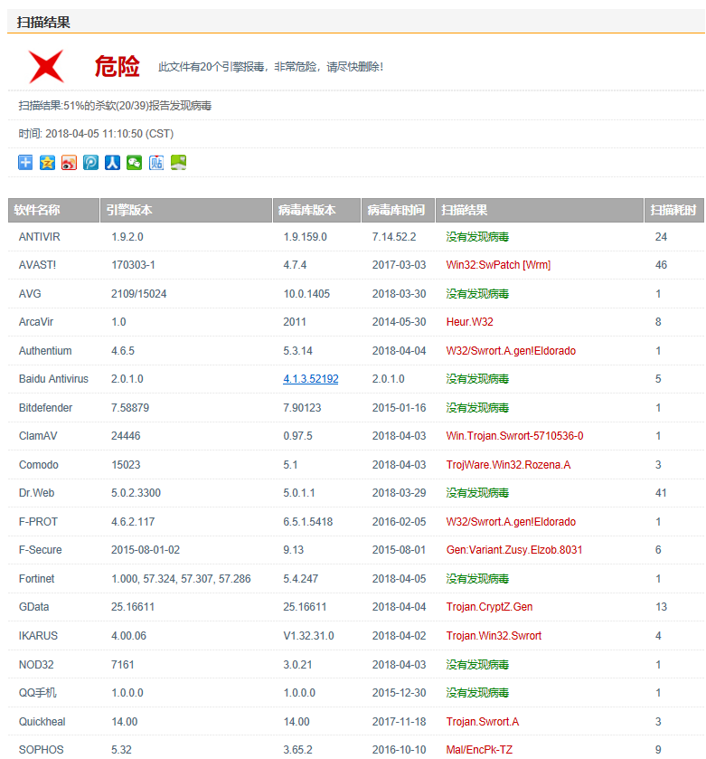Click the NOD32 row name
The image size is (706, 759).
(x=36, y=665)
